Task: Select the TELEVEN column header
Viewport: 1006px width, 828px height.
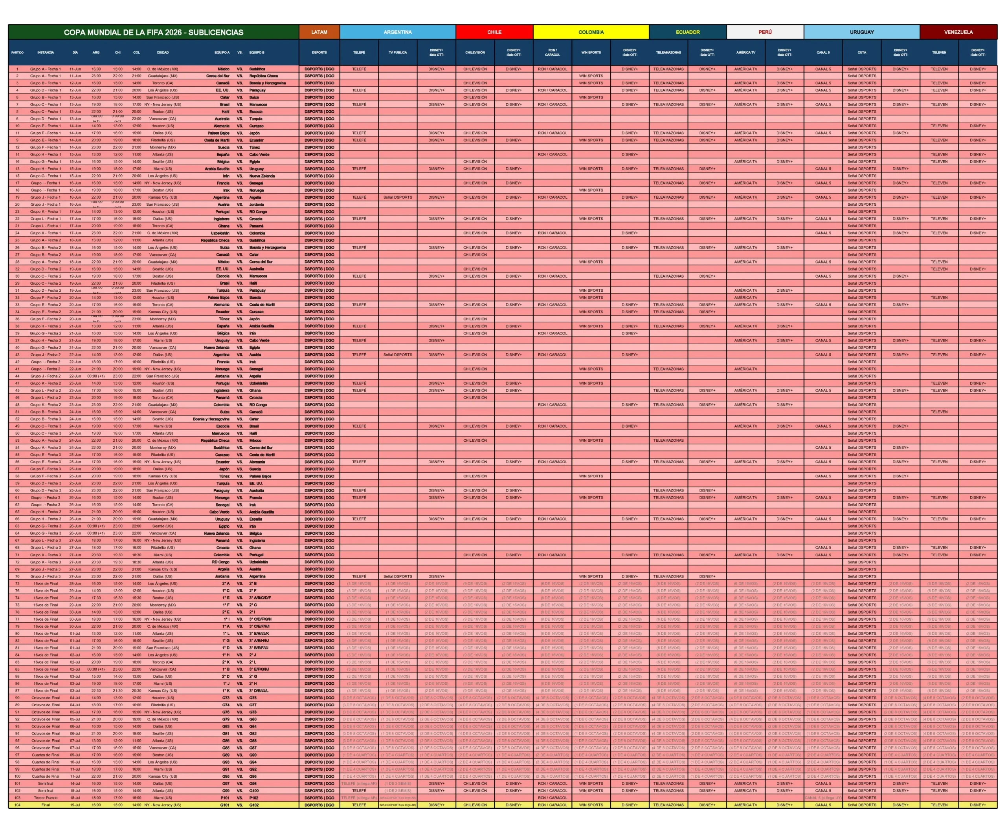Action: (939, 53)
